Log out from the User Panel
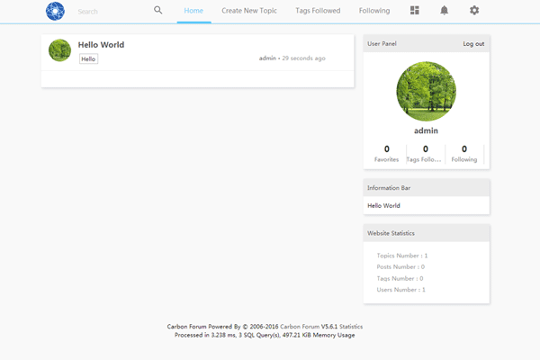 pyautogui.click(x=473, y=43)
